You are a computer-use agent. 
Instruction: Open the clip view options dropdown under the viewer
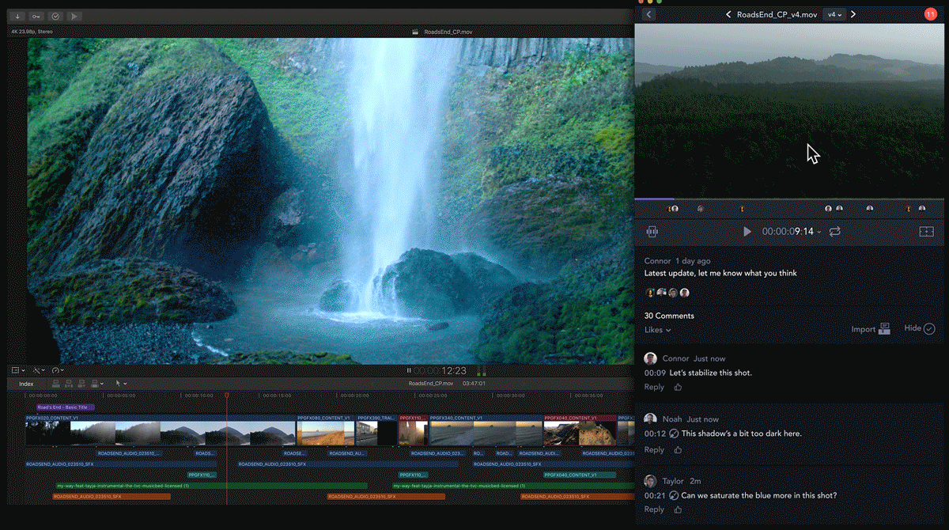click(x=17, y=370)
